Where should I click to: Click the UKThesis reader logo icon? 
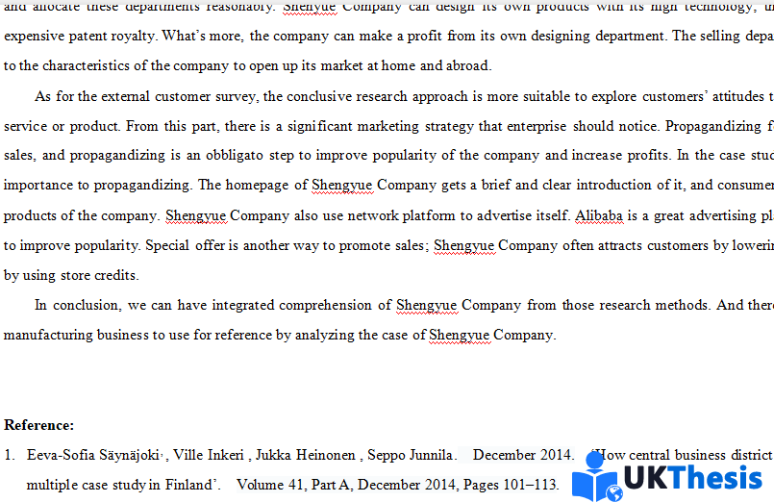(595, 477)
